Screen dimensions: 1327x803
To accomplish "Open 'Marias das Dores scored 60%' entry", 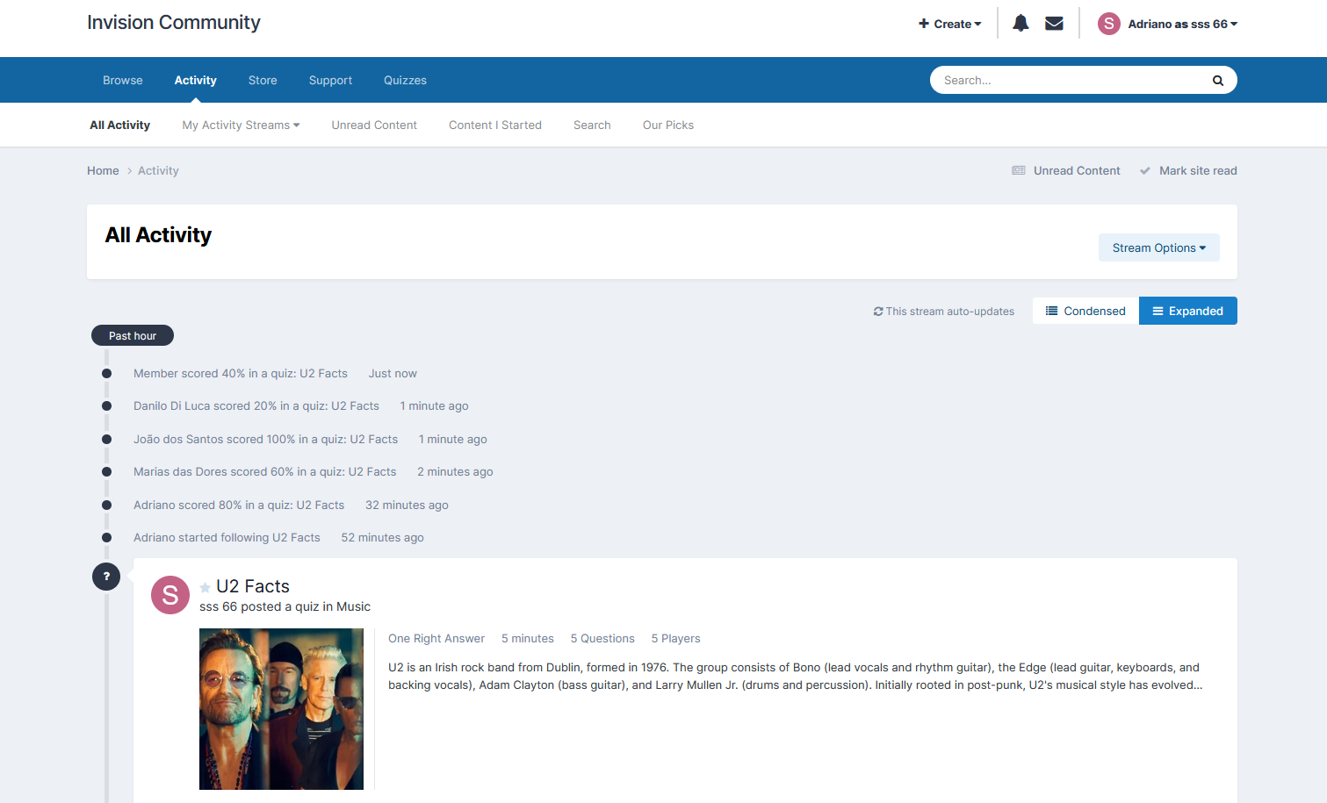I will [x=264, y=472].
